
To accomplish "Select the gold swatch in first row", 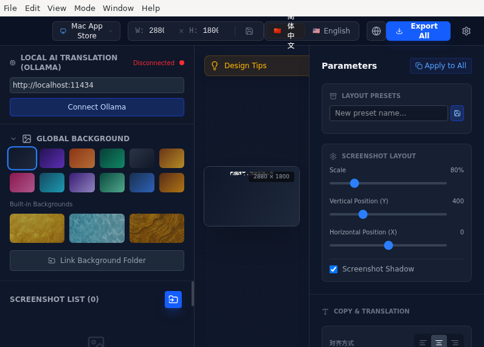I will click(171, 158).
